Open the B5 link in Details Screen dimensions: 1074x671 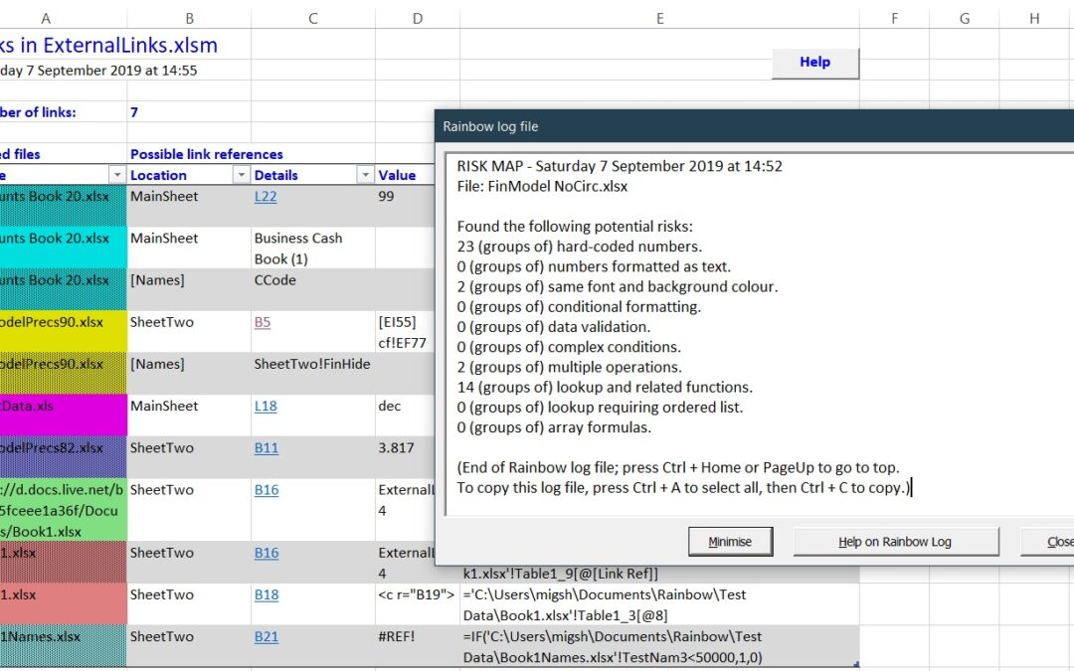[x=263, y=322]
